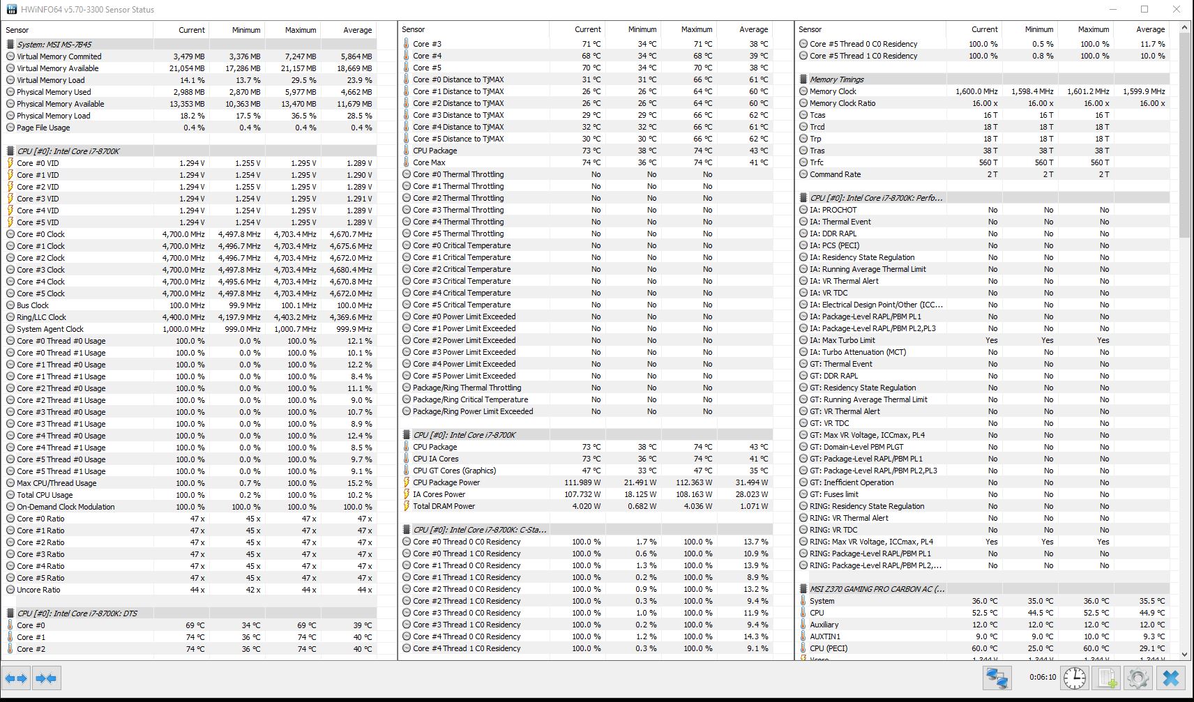
Task: Click the HWiNFO64 title bar app icon
Action: [12, 9]
